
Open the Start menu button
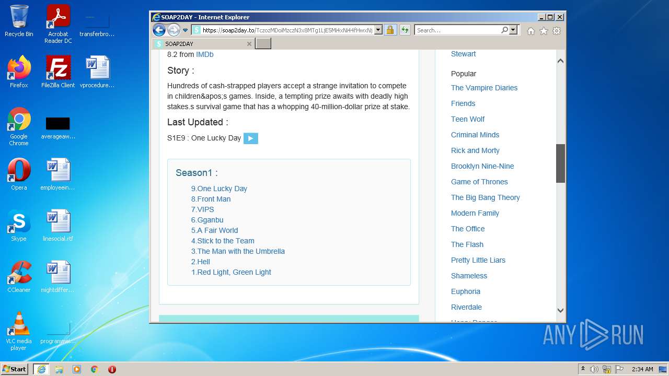coord(15,369)
